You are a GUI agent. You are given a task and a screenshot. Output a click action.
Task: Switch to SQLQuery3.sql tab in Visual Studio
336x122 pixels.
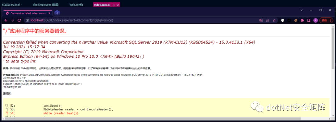12,4
